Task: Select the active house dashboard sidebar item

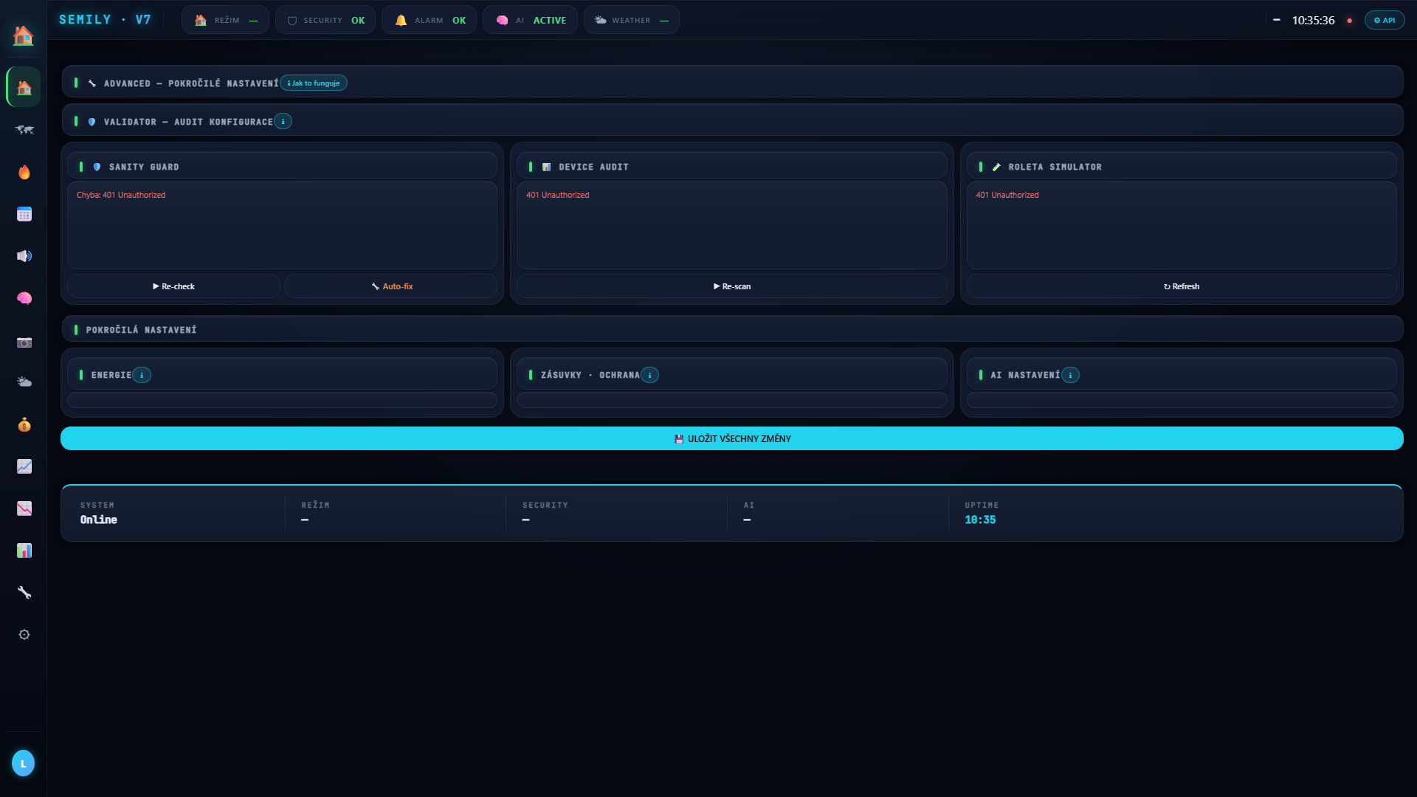Action: pyautogui.click(x=24, y=88)
